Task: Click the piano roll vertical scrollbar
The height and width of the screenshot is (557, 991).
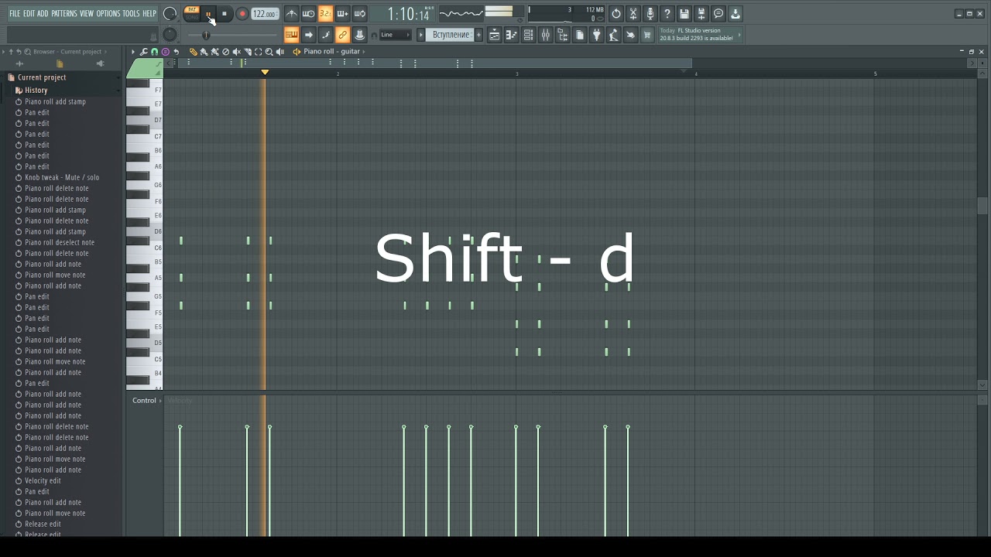Action: point(982,205)
